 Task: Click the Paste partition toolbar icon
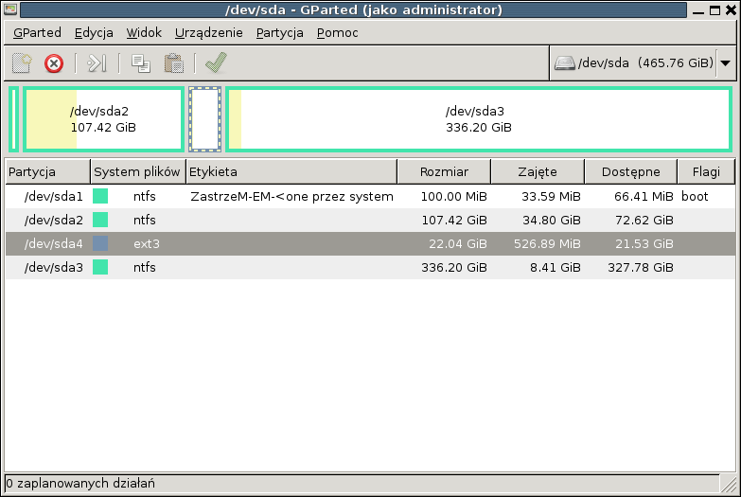[x=173, y=63]
